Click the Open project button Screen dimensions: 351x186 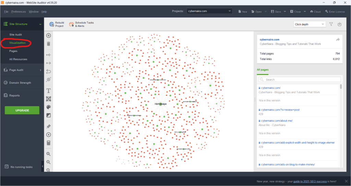click(x=256, y=12)
